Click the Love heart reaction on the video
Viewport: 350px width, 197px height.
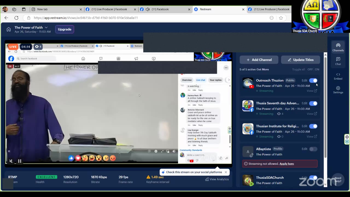coord(78,158)
